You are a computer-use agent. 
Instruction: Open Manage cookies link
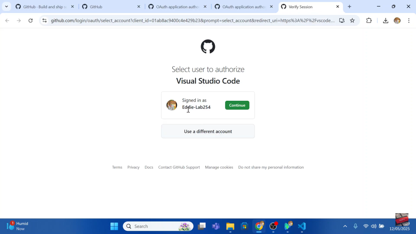tap(219, 167)
